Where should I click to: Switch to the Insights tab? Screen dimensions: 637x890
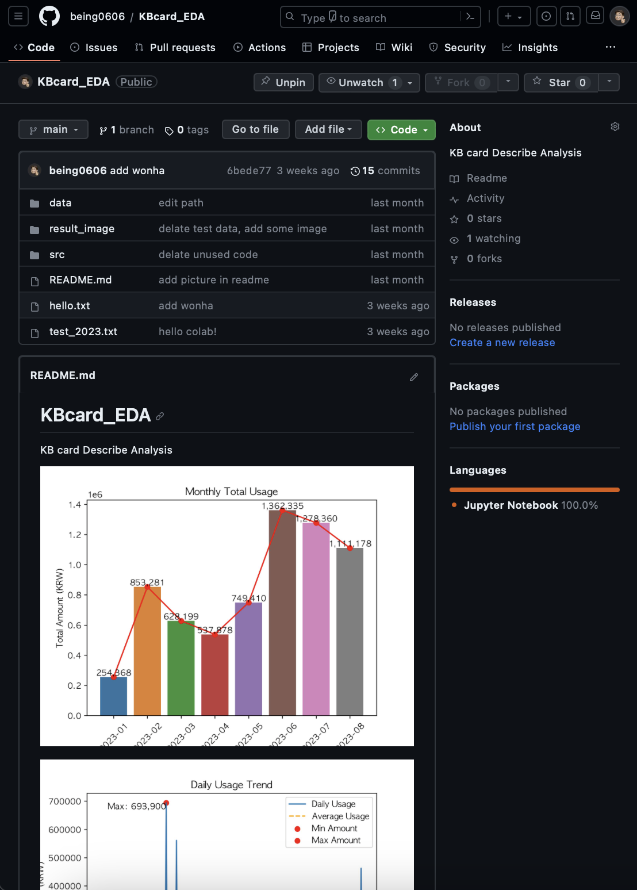click(x=530, y=48)
